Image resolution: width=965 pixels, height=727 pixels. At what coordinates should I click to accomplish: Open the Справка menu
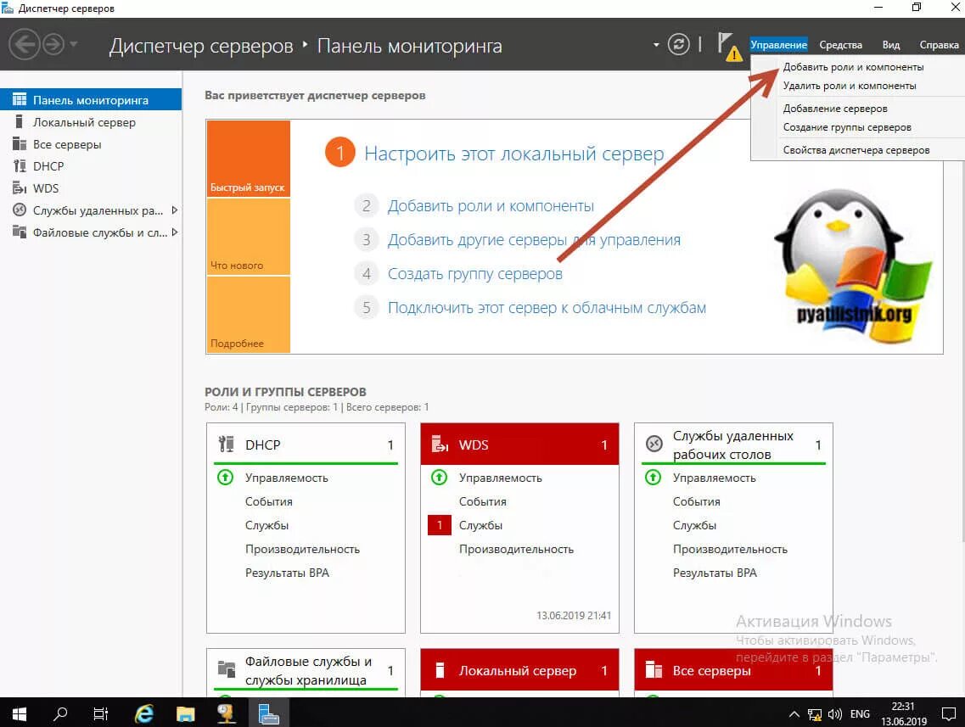coord(939,45)
